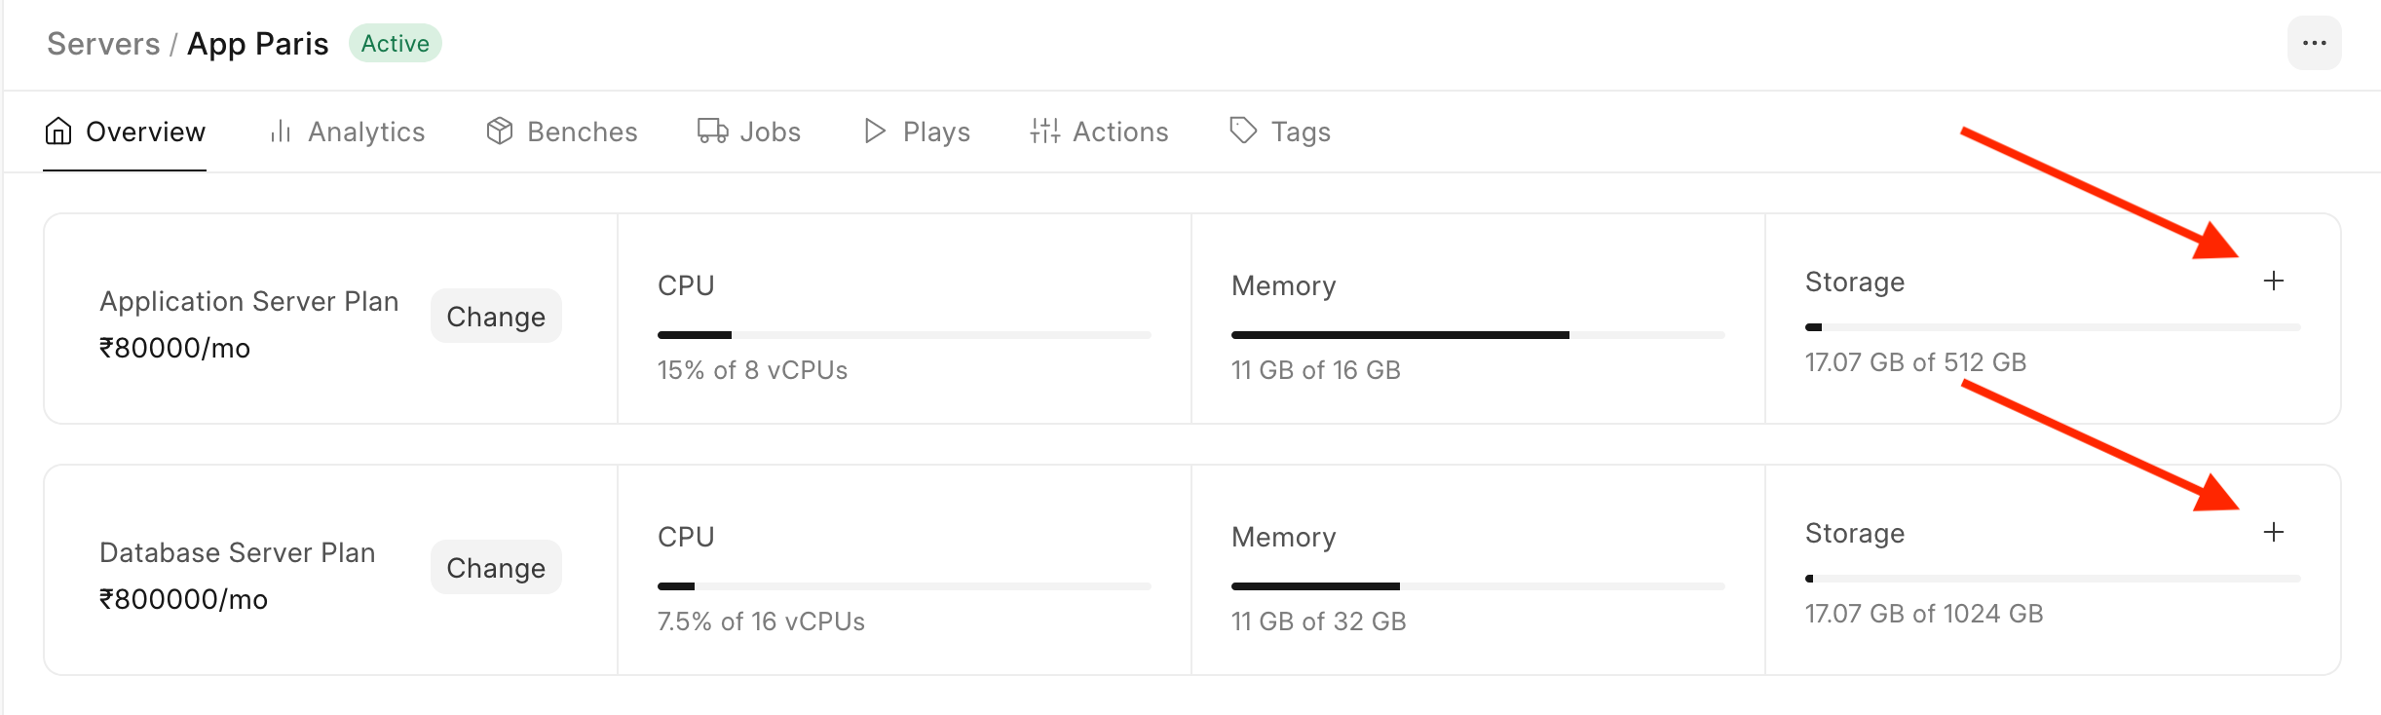
Task: Open the Benches tab
Action: [x=562, y=132]
